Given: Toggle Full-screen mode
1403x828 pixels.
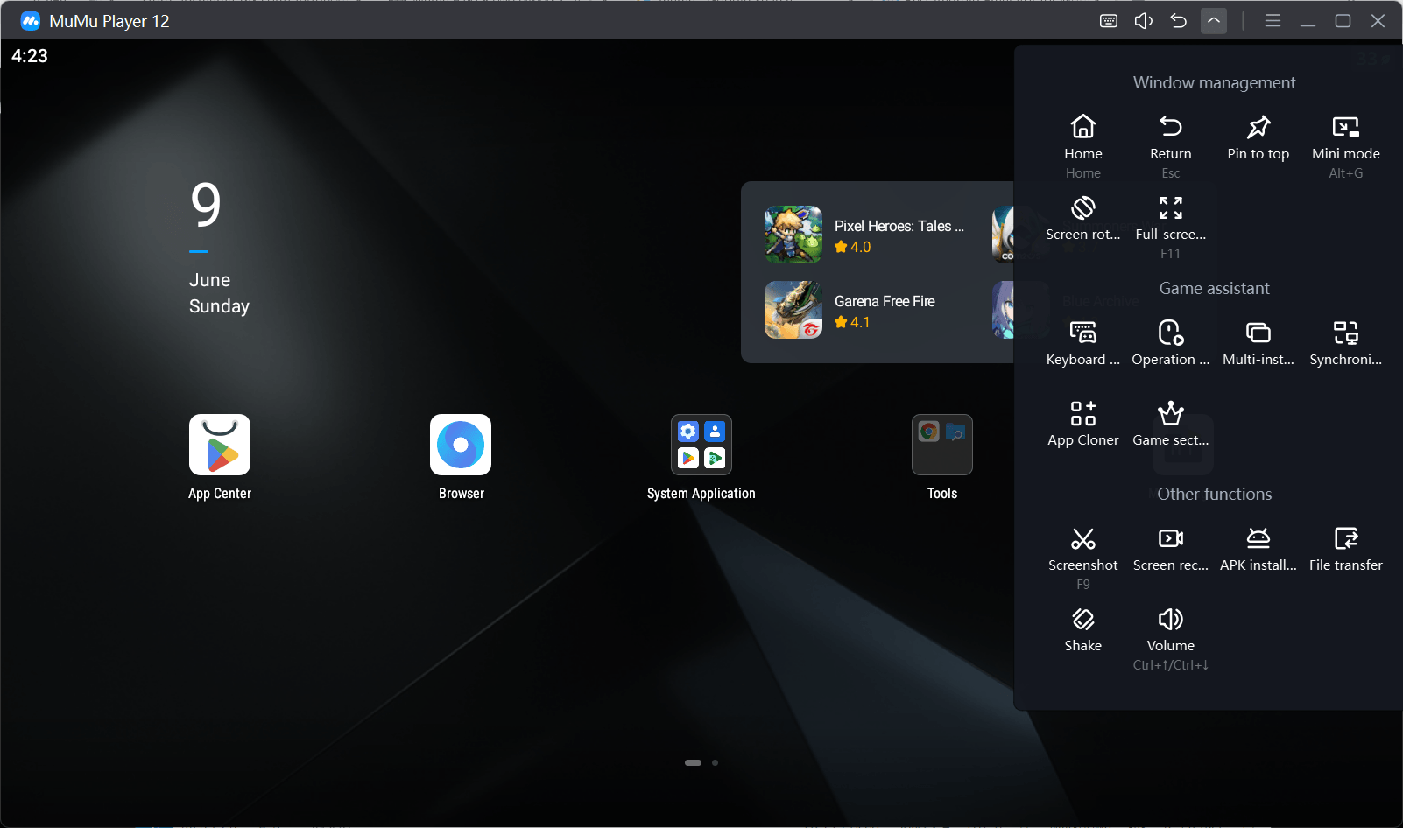Looking at the screenshot, I should [1170, 208].
